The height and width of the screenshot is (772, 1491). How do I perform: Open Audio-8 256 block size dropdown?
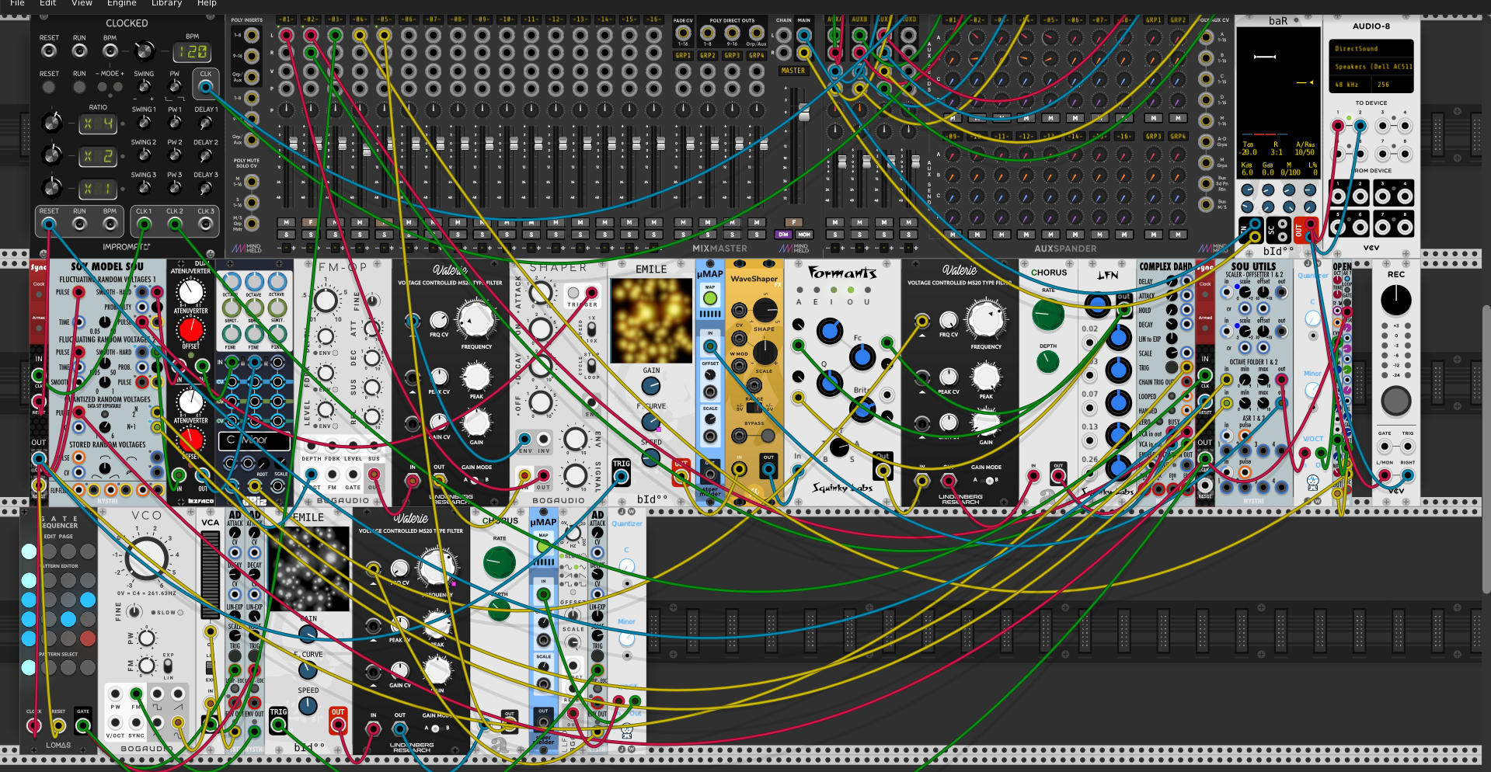point(1393,85)
